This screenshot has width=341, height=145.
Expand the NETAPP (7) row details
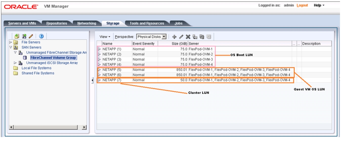tap(99, 80)
